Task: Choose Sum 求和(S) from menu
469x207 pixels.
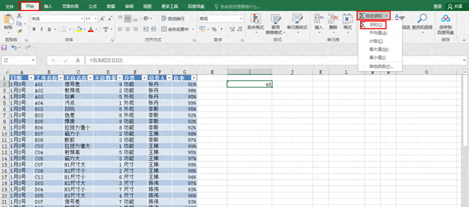Action: coord(376,25)
